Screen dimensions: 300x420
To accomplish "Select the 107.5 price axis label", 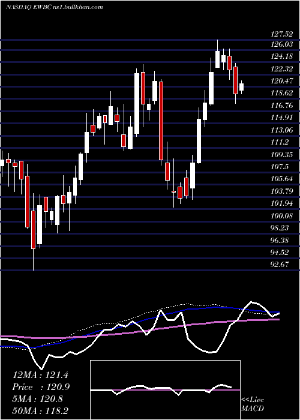I will tap(280, 167).
